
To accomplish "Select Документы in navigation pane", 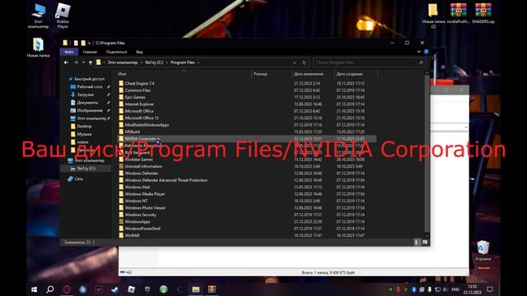I will (x=87, y=102).
